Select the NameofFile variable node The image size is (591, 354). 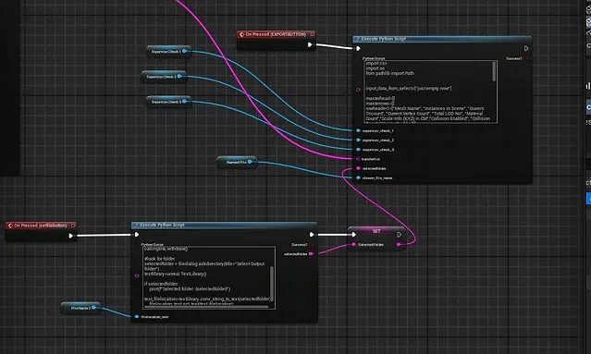[237, 163]
